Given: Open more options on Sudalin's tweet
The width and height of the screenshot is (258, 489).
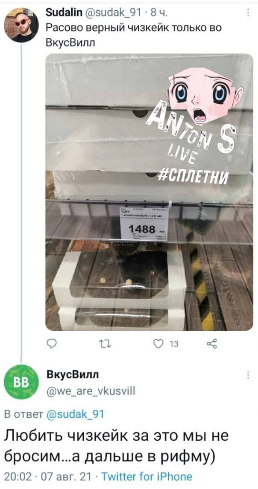Looking at the screenshot, I should 248,13.
